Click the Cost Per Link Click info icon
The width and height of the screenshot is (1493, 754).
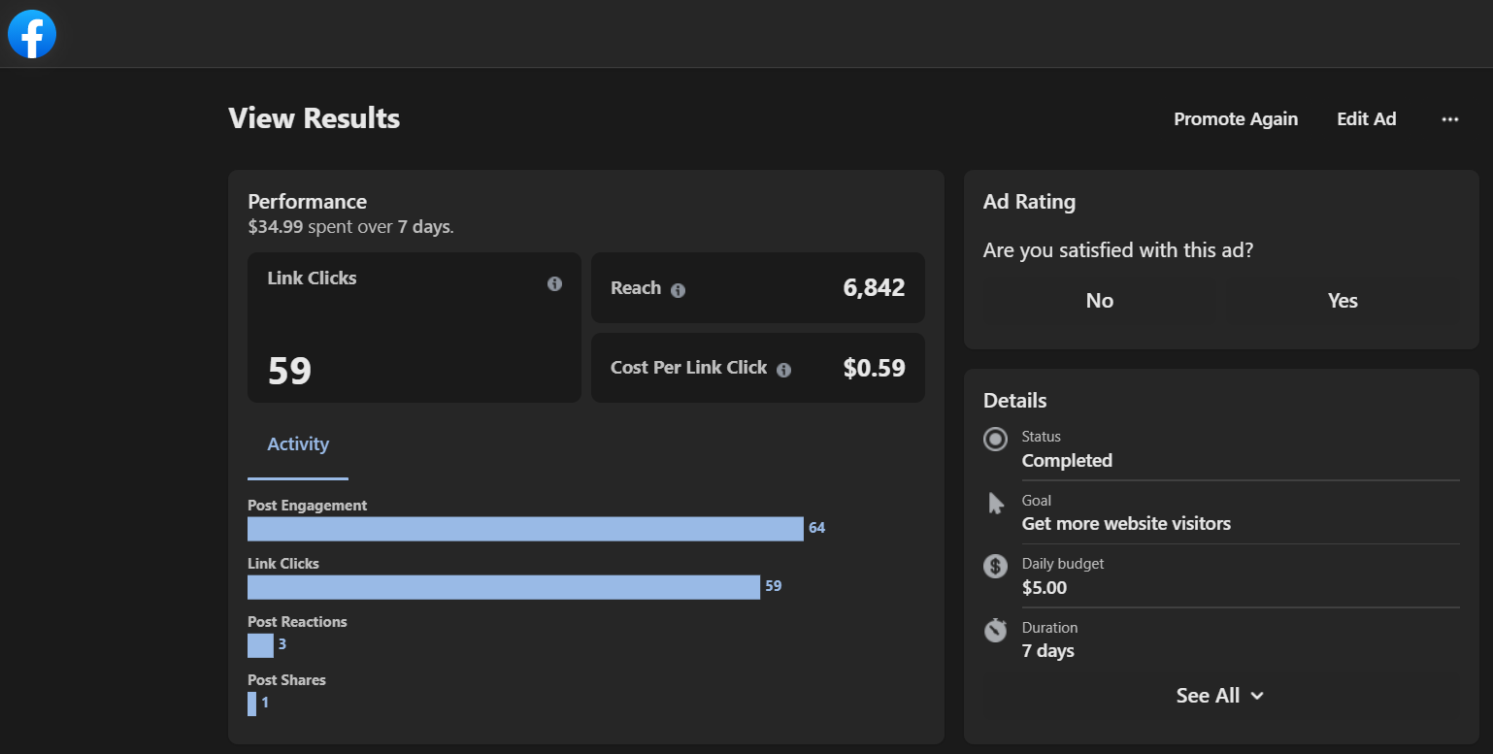(783, 370)
